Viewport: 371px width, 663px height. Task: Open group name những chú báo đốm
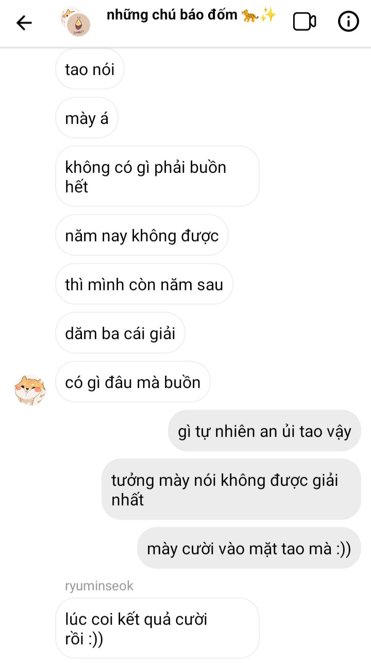pyautogui.click(x=172, y=15)
